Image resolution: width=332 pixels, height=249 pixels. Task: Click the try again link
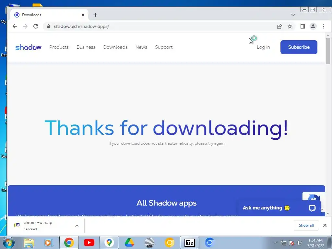(x=216, y=143)
